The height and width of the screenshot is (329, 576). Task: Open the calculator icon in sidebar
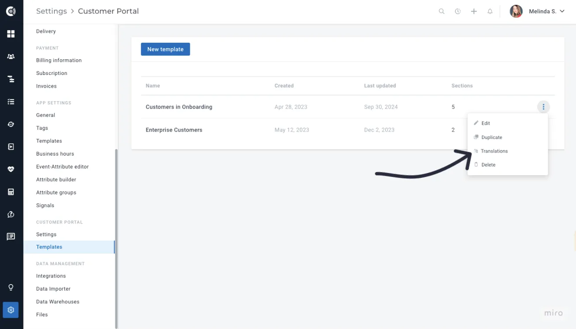click(x=11, y=192)
